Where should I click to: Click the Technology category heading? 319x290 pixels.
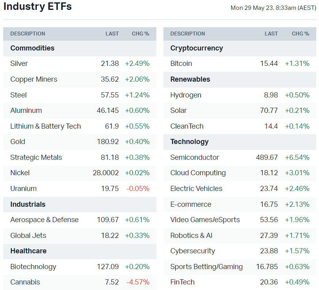coord(190,142)
